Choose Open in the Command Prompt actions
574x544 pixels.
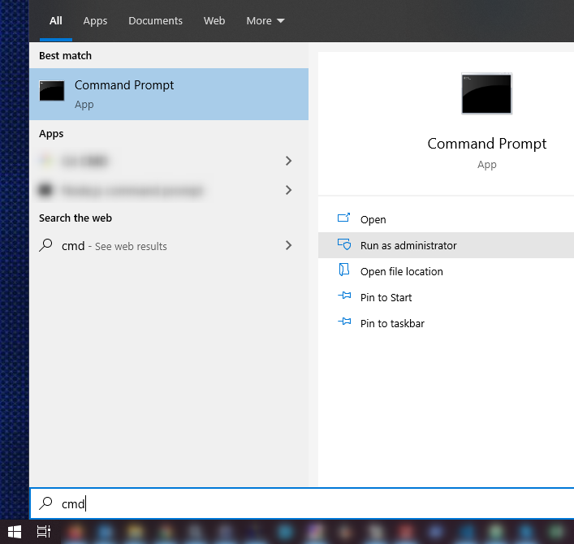(373, 219)
